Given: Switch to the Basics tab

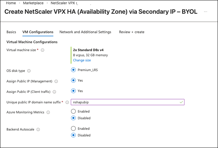Looking at the screenshot, I should 11,32.
